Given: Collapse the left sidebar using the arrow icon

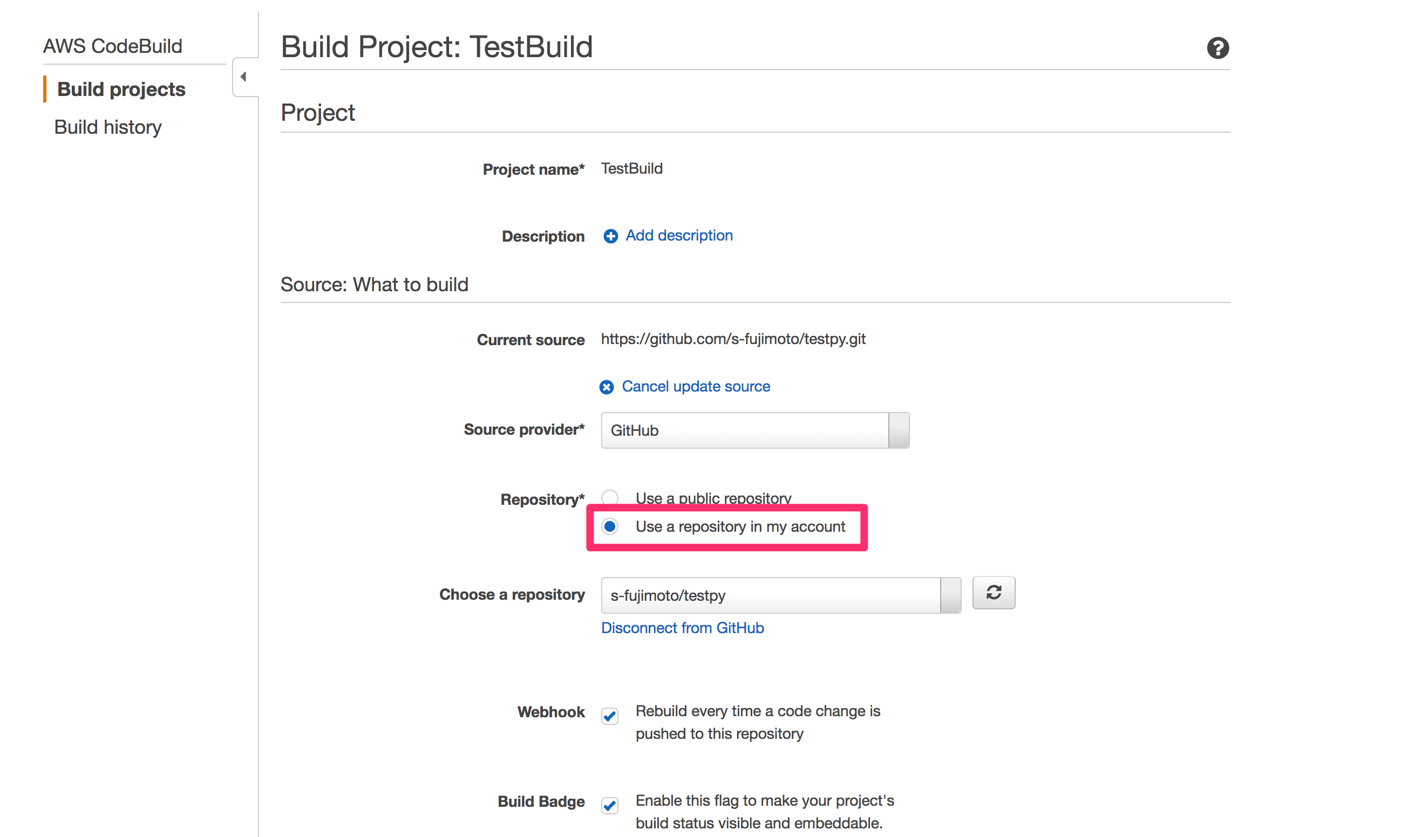Looking at the screenshot, I should tap(244, 76).
